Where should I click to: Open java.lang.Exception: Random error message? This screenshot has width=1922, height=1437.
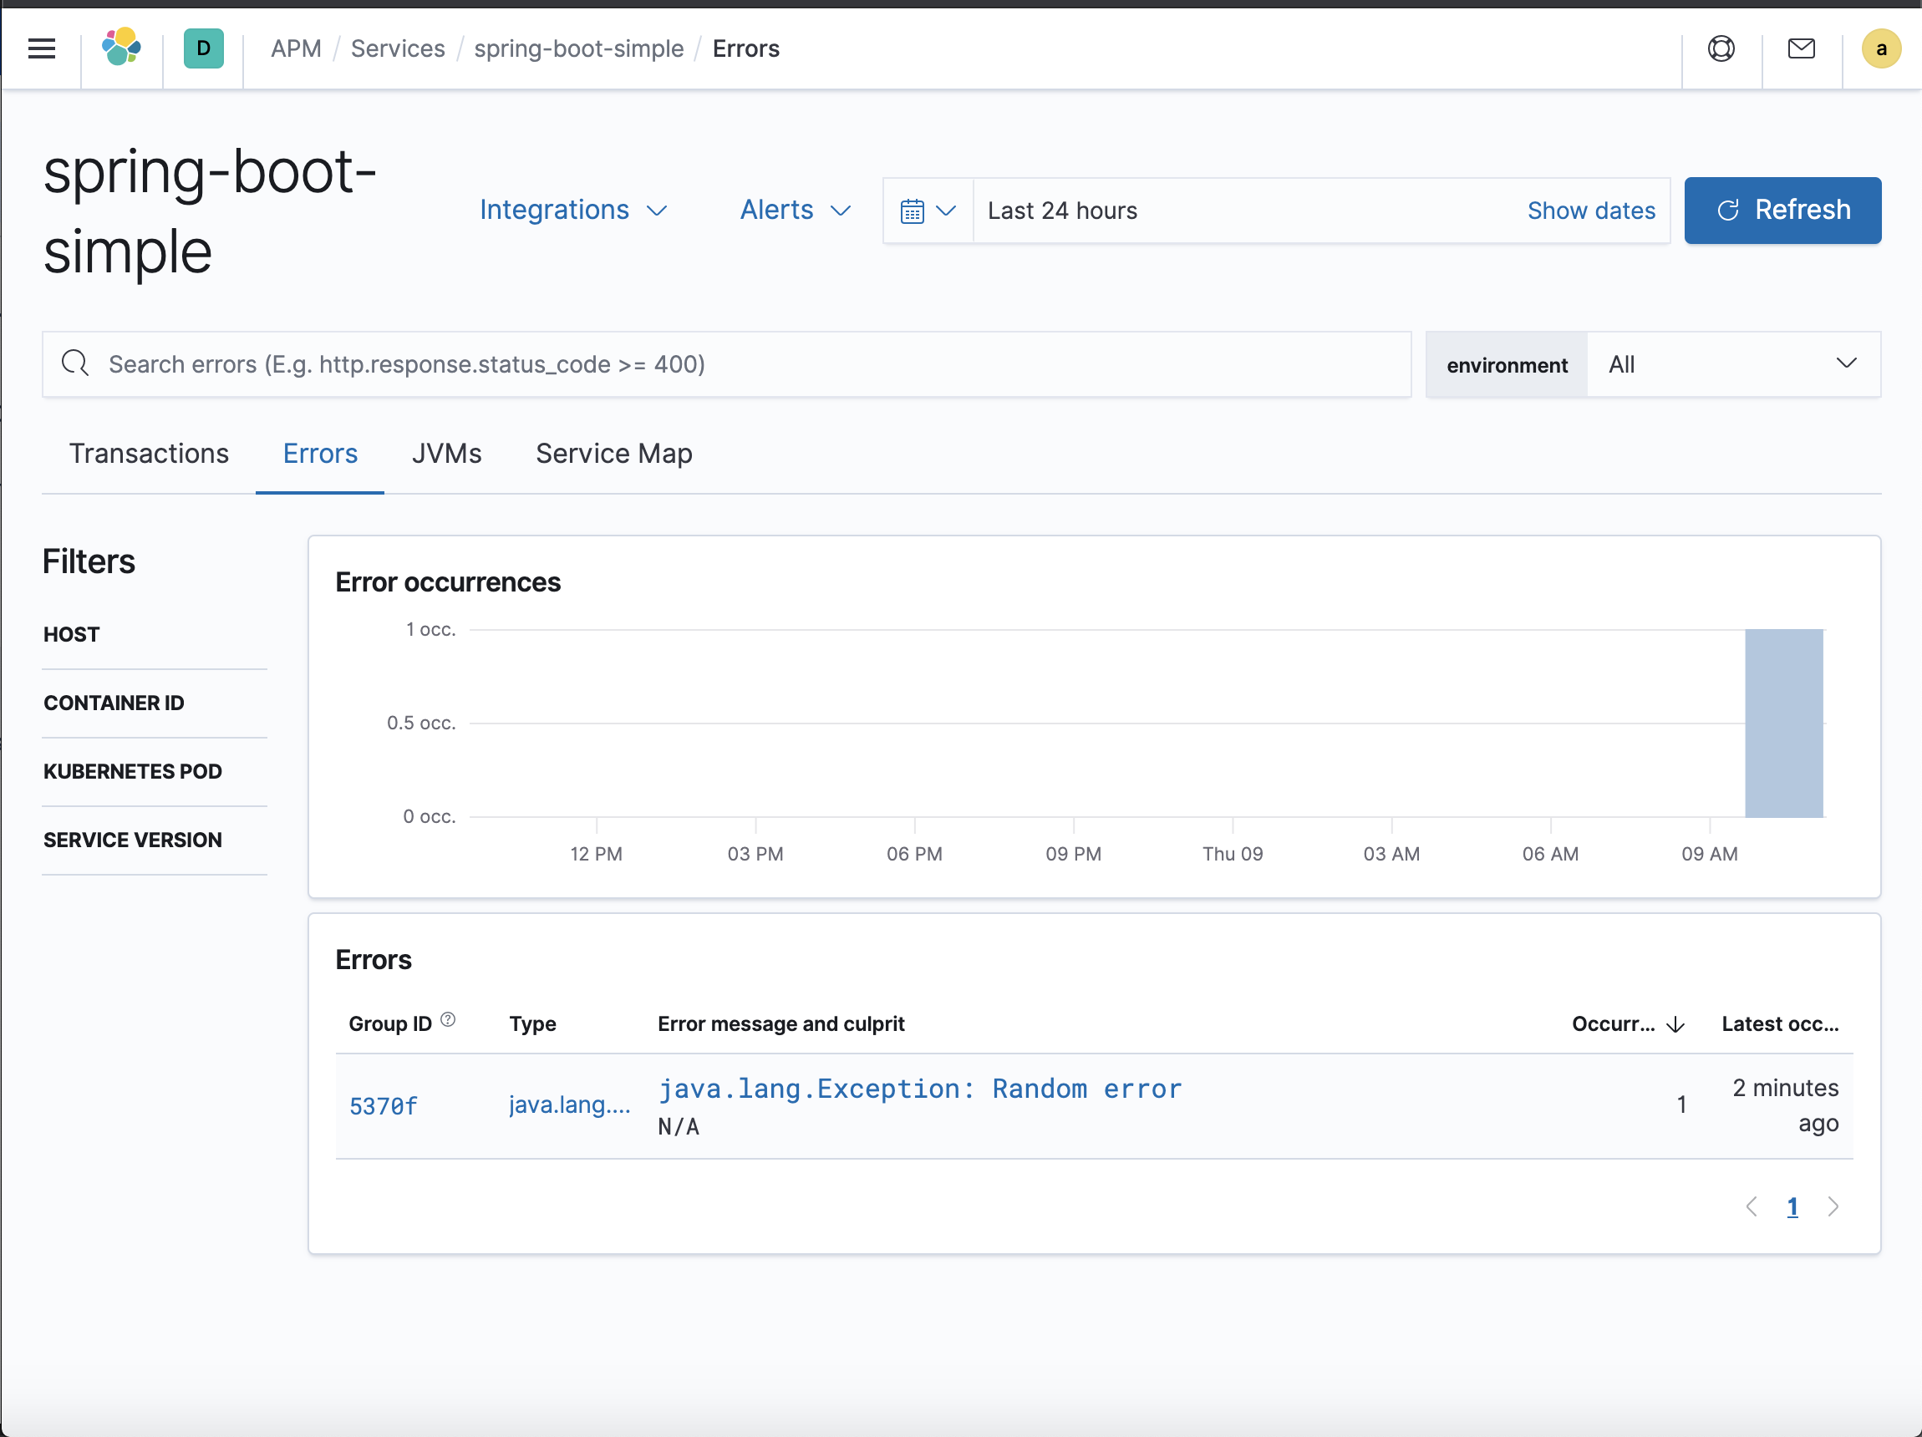coord(920,1089)
